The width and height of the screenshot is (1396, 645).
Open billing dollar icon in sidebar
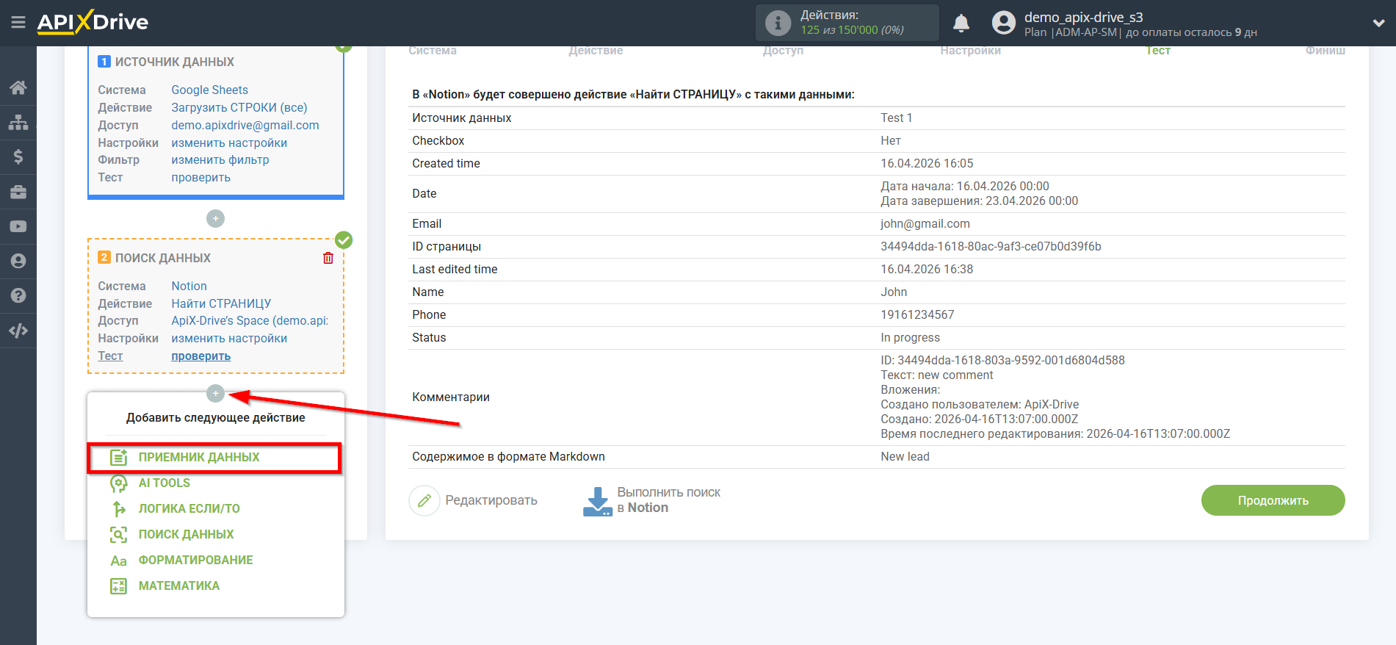tap(18, 156)
